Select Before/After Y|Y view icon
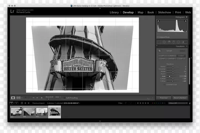The image size is (200, 133). (x=18, y=98)
